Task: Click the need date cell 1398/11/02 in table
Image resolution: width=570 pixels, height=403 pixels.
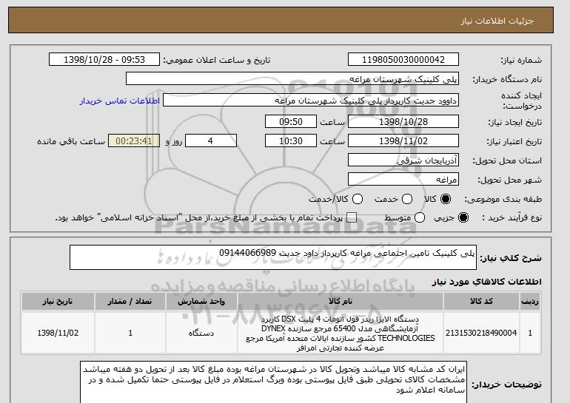Action: pos(58,333)
